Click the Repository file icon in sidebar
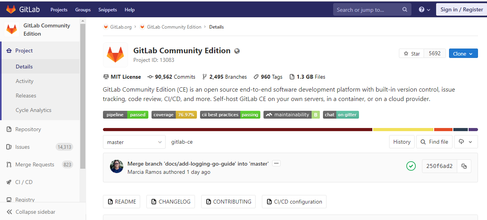The height and width of the screenshot is (220, 487). click(9, 129)
